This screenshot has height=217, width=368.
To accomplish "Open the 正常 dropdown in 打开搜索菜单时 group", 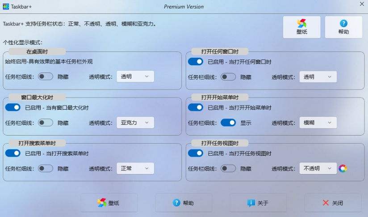I will [135, 168].
